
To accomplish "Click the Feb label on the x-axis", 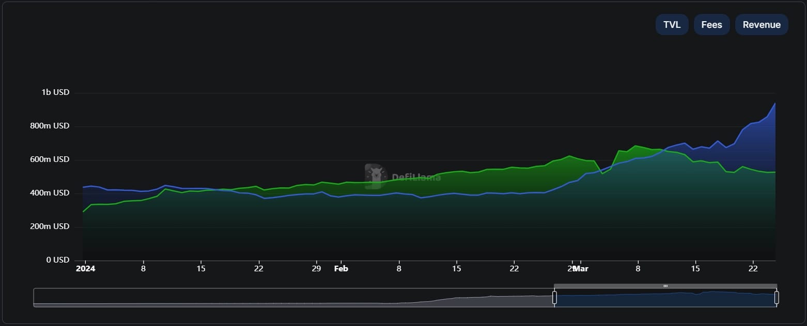I will pos(342,269).
